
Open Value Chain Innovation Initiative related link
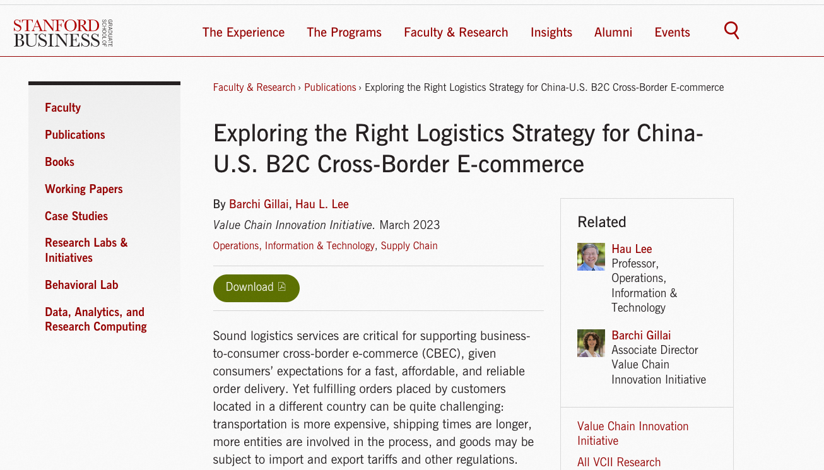click(x=632, y=433)
